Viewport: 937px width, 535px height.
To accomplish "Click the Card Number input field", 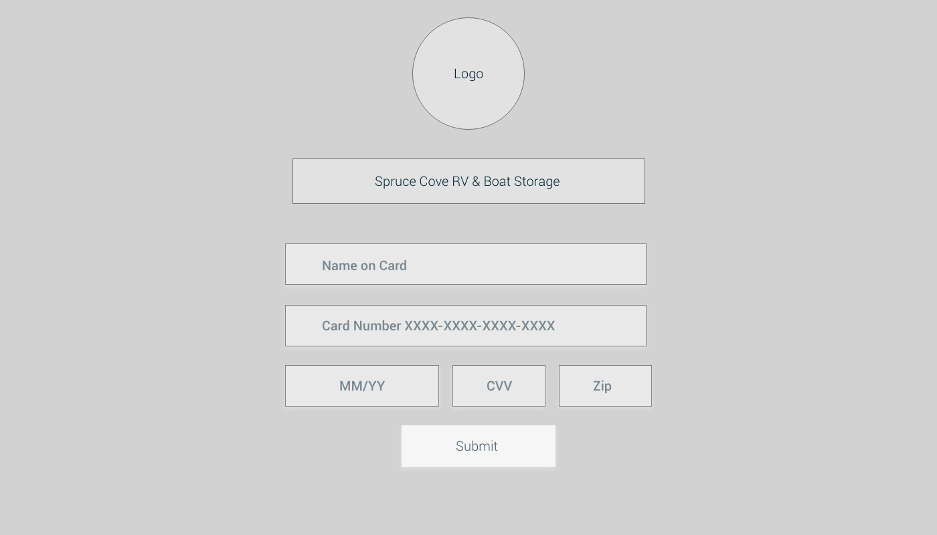I will [x=466, y=326].
